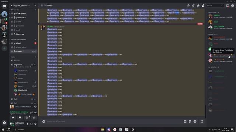
Task: Open Settings gear on taskbar
Action: pyautogui.click(x=133, y=129)
